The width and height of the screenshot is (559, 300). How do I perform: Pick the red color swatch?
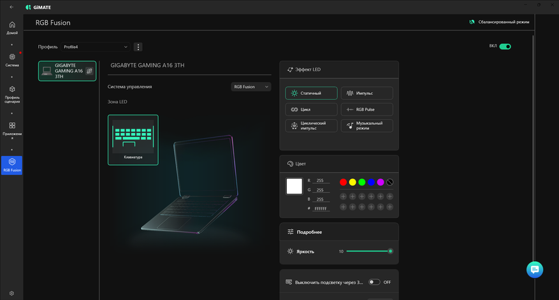(x=343, y=182)
